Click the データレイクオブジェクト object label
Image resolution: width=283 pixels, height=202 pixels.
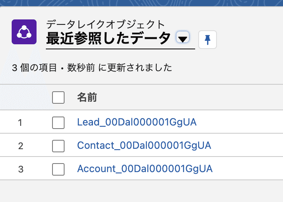click(105, 24)
